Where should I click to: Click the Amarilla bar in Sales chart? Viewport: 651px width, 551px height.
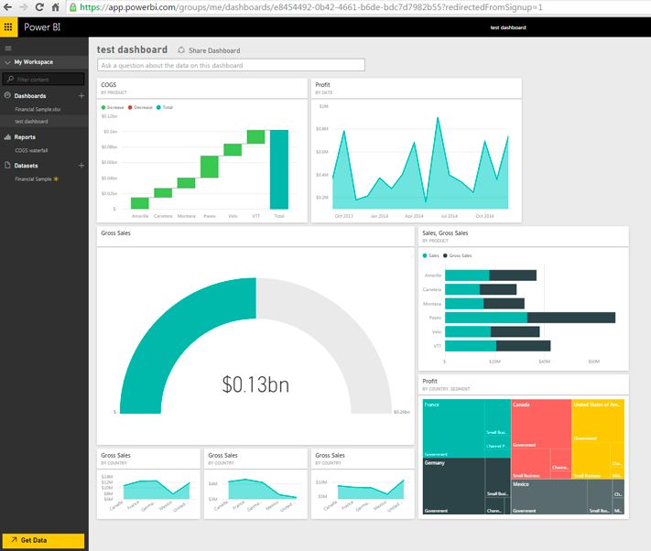[491, 275]
